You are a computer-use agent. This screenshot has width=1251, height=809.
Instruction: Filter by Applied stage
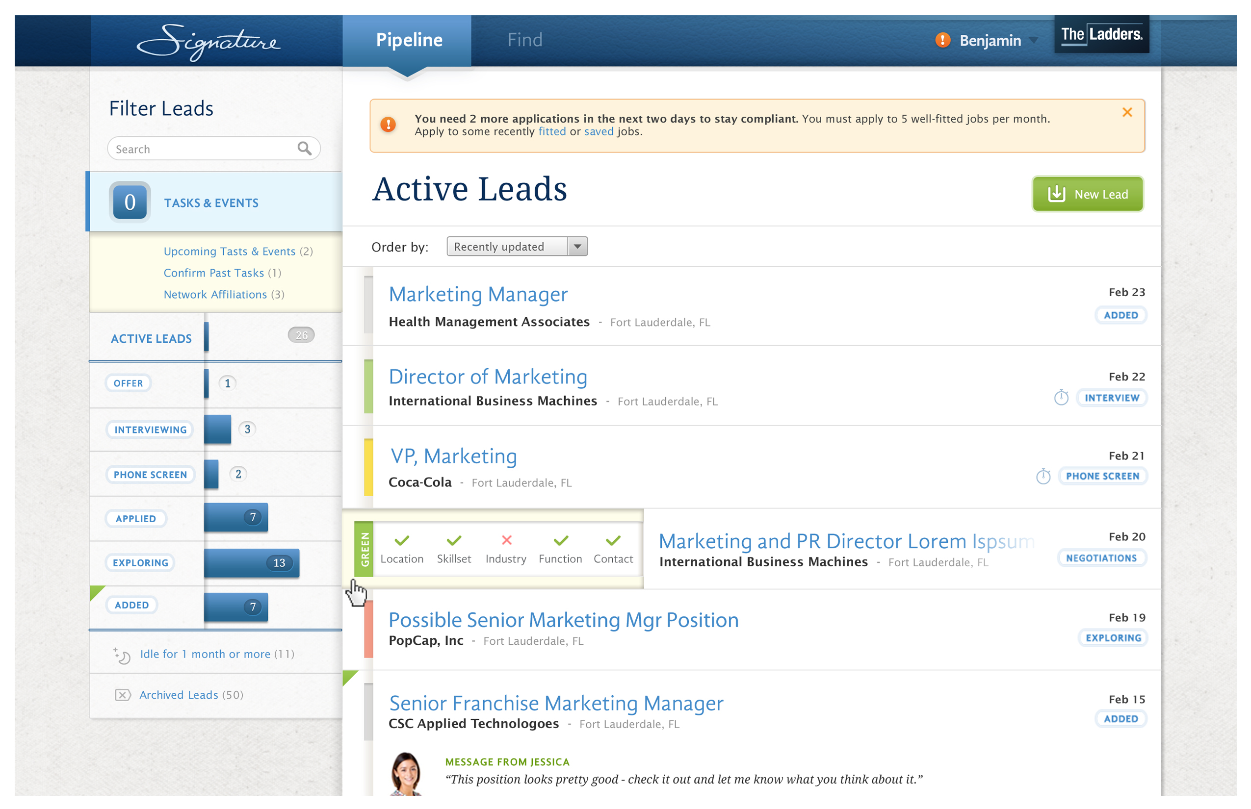click(135, 519)
